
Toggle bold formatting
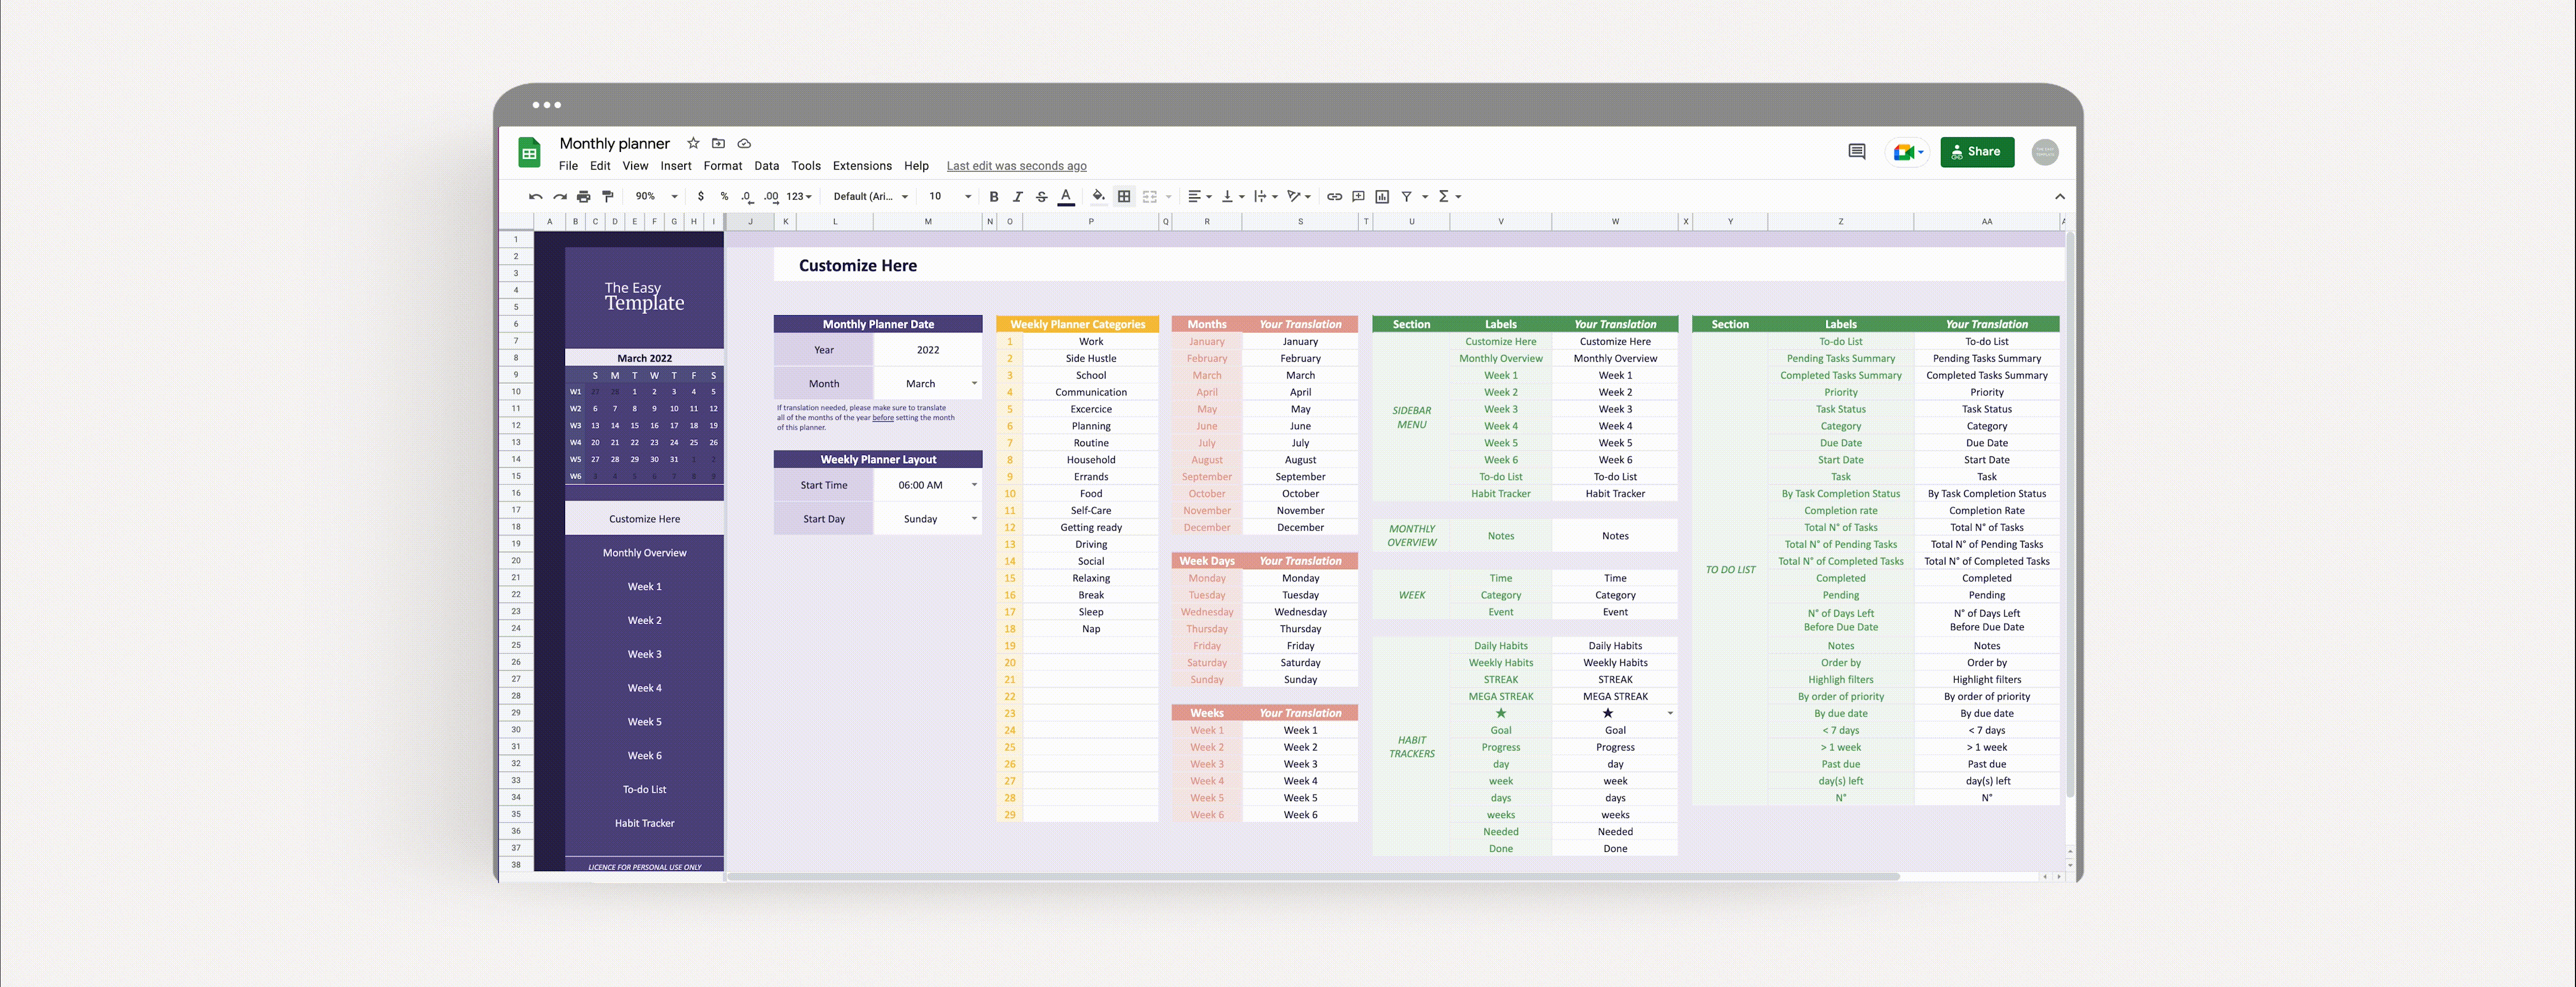click(x=993, y=197)
